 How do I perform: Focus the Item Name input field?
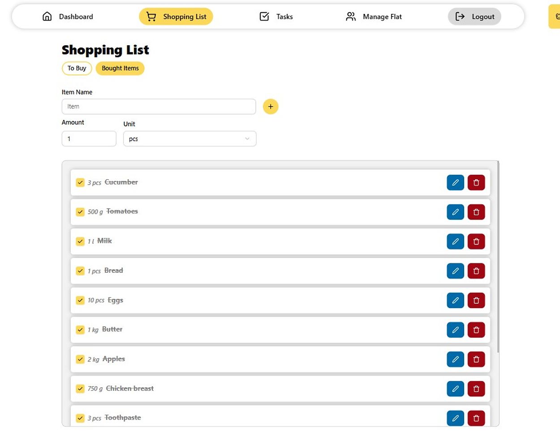point(159,107)
